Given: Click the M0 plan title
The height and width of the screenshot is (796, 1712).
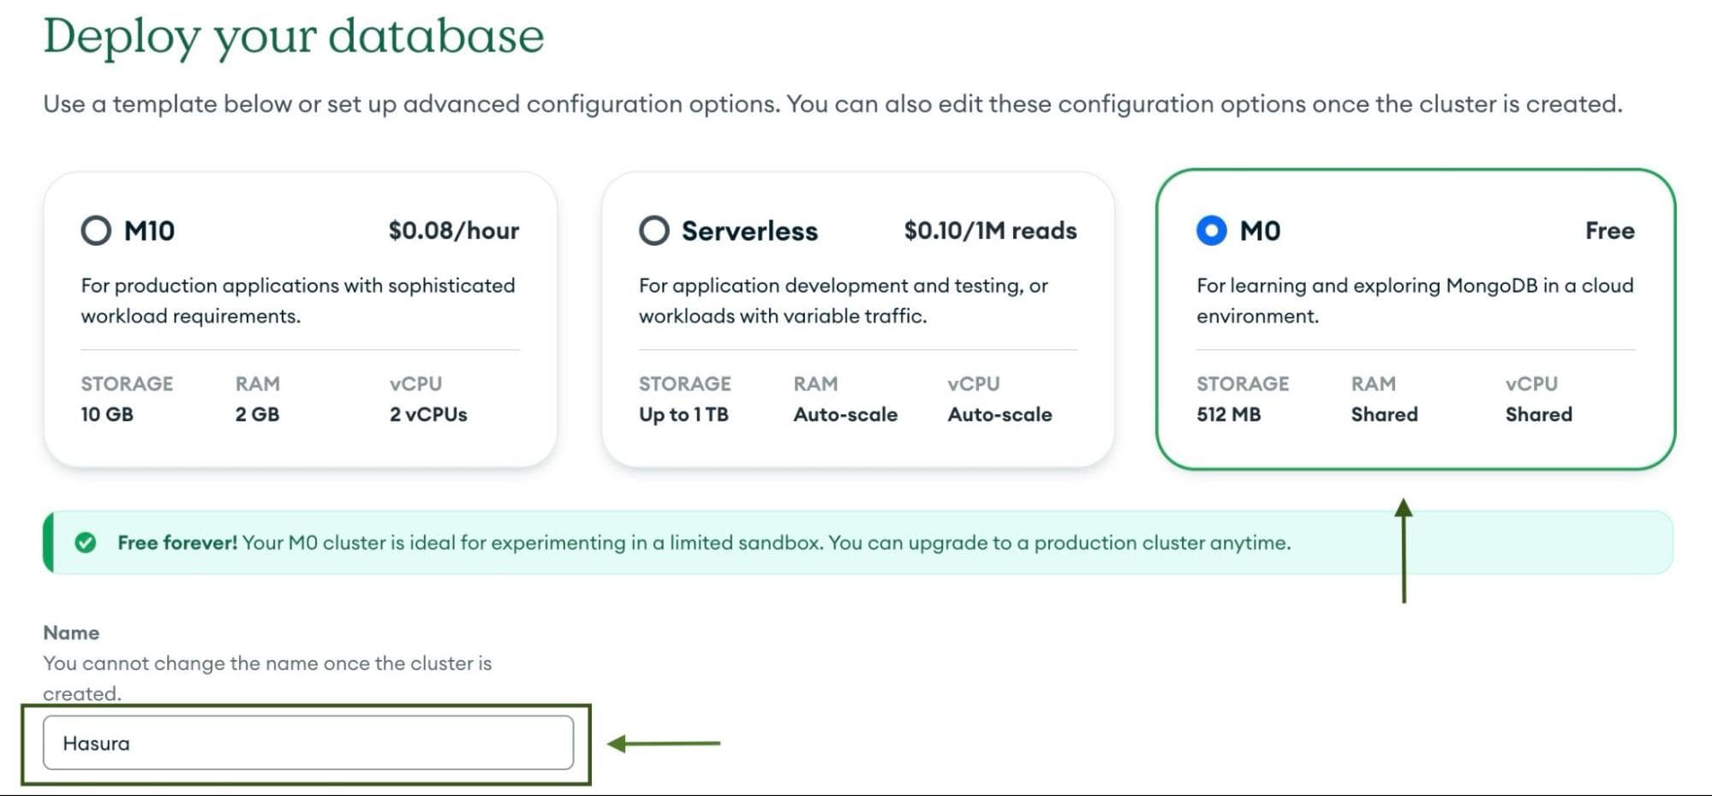Looking at the screenshot, I should [x=1260, y=230].
